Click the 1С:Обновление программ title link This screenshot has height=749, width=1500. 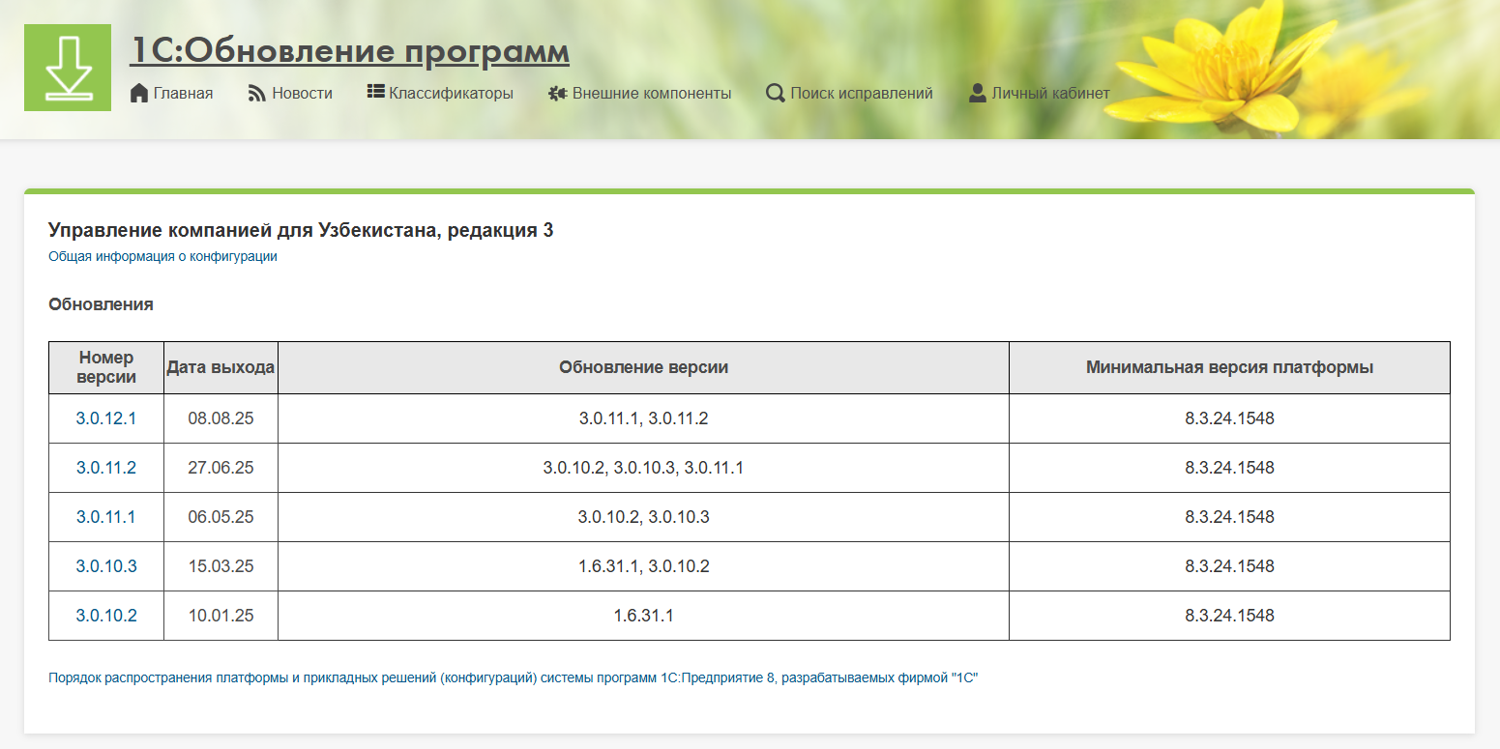pyautogui.click(x=349, y=50)
